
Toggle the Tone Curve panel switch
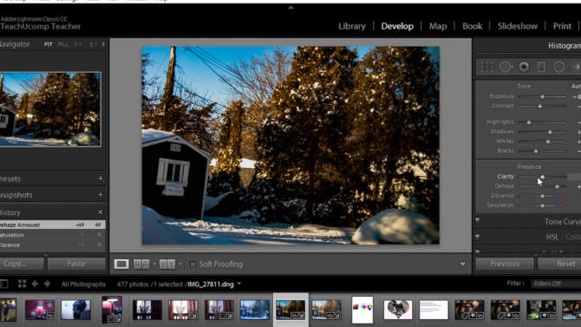coord(478,220)
